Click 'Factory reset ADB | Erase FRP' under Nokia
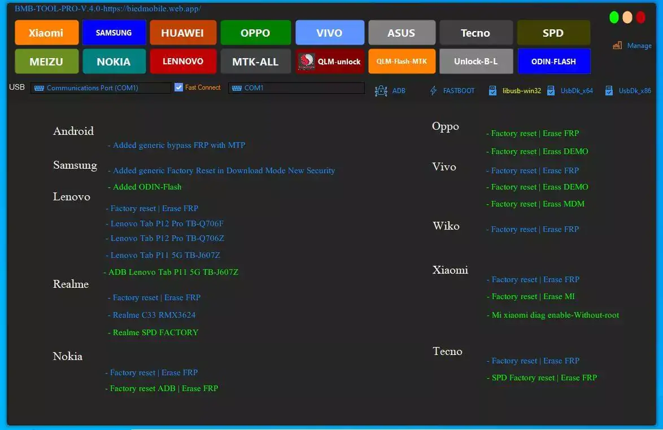 (x=162, y=388)
